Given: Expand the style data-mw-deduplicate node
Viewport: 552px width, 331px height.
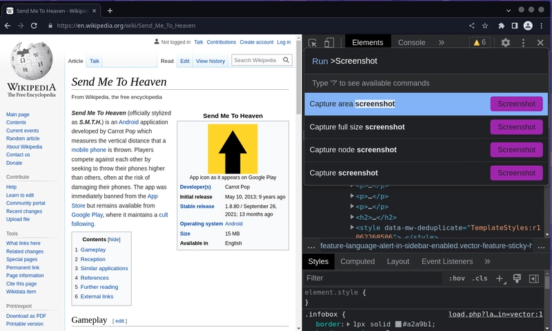Looking at the screenshot, I should click(x=352, y=227).
